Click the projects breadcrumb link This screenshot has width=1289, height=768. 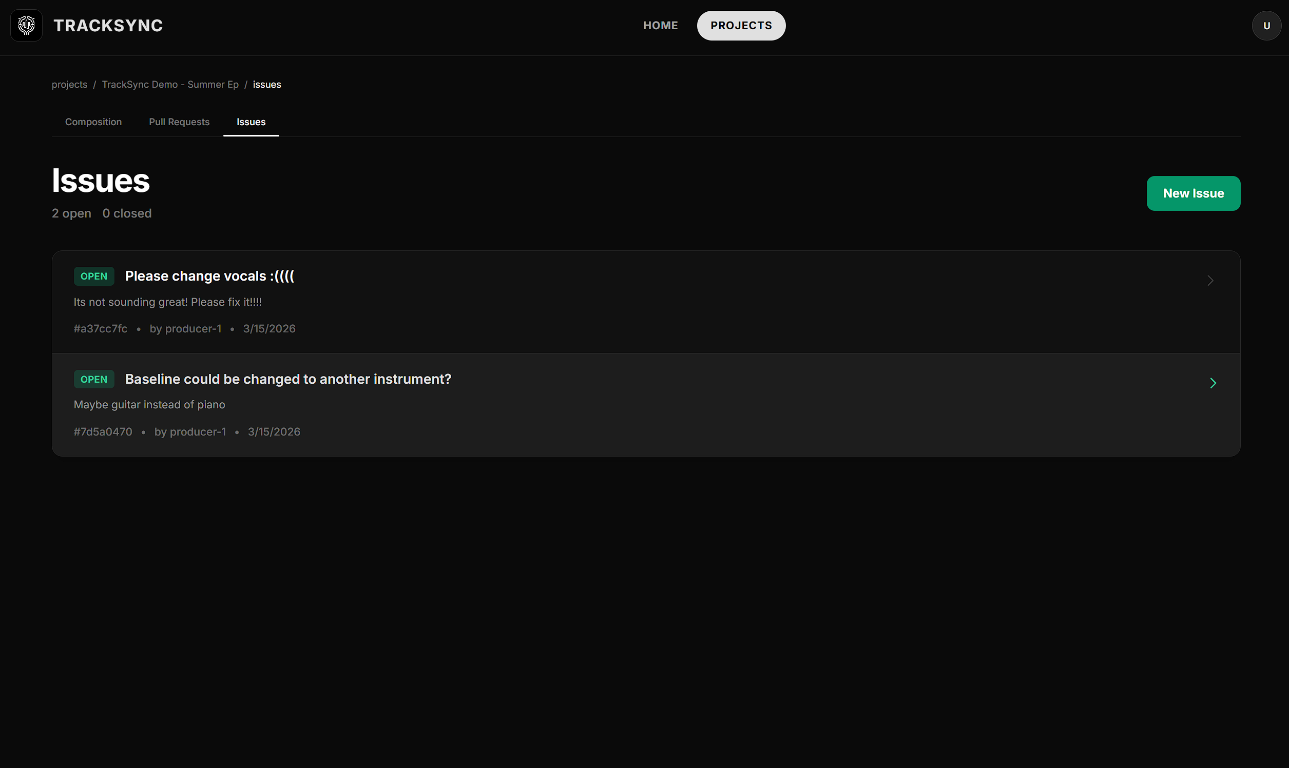tap(69, 84)
